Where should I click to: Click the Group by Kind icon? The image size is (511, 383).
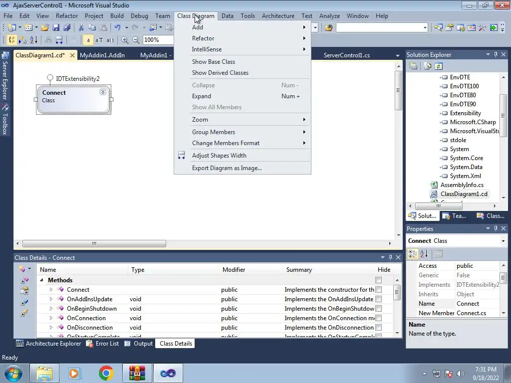(12, 40)
